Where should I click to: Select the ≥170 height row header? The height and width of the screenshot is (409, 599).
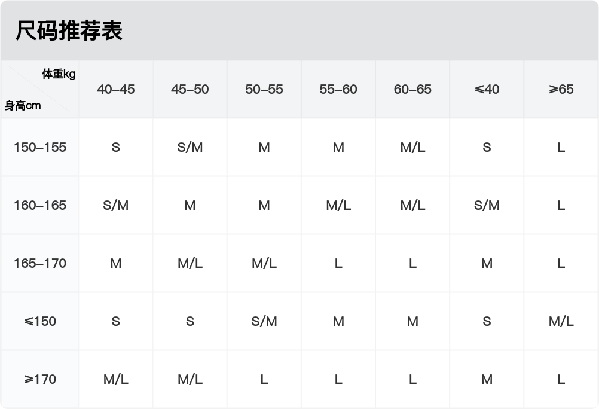(x=39, y=379)
